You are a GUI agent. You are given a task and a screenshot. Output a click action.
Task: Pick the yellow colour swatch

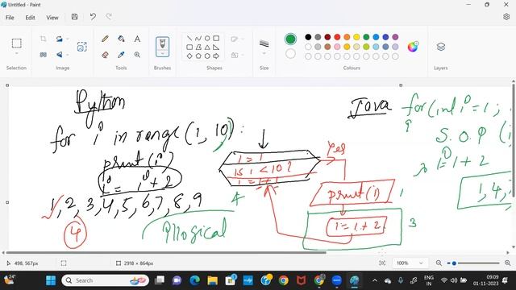pyautogui.click(x=356, y=37)
